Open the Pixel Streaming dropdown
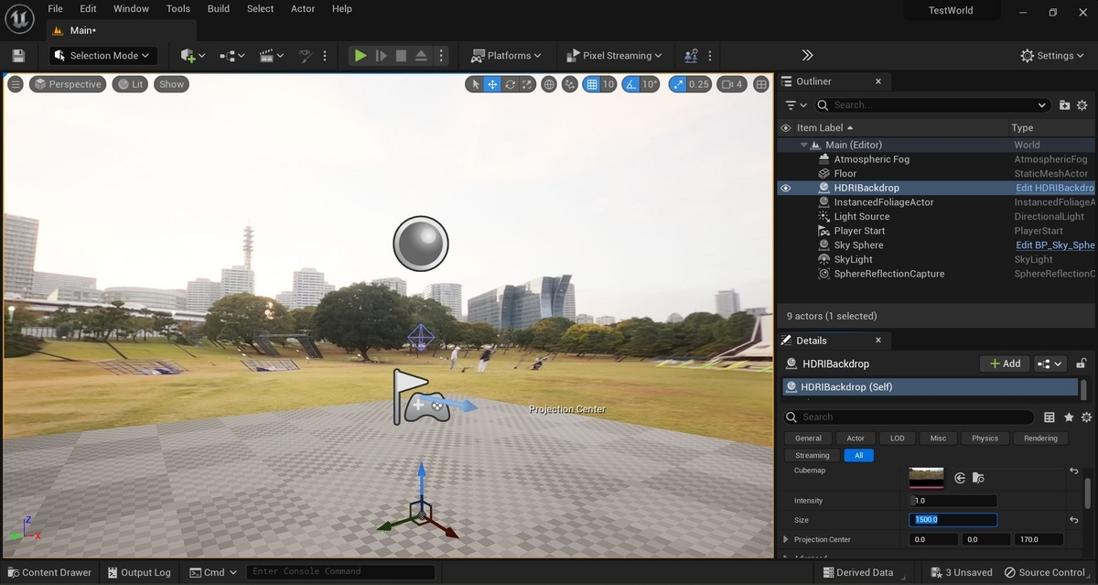The width and height of the screenshot is (1098, 585). (614, 56)
